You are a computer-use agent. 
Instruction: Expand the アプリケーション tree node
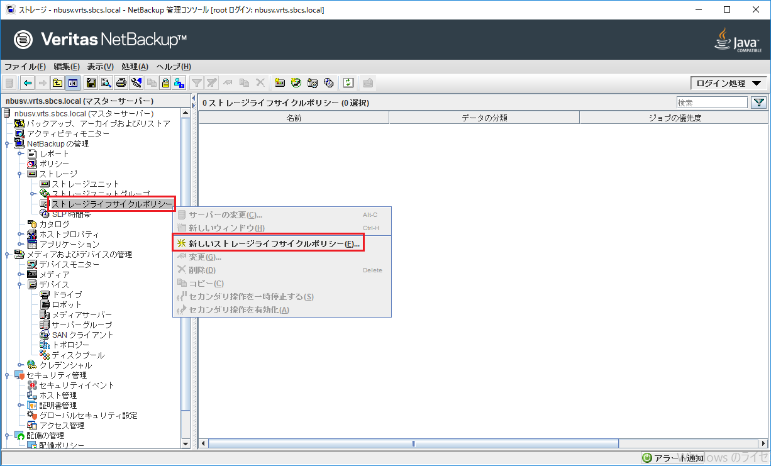click(20, 245)
